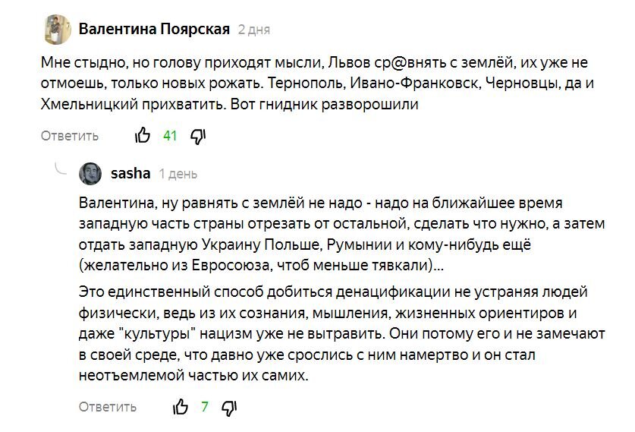Dislike Валентина Поярская's comment with thumbs down
The width and height of the screenshot is (635, 432).
(198, 136)
